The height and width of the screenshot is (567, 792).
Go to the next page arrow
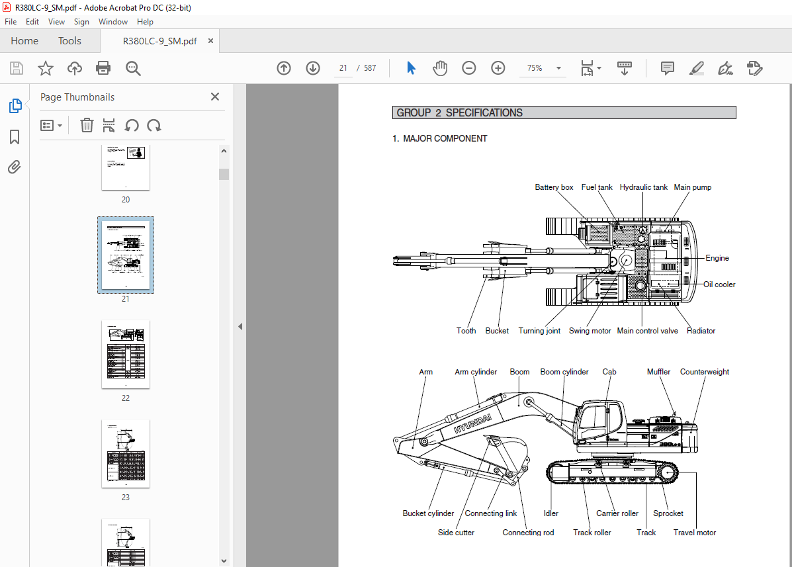(313, 68)
